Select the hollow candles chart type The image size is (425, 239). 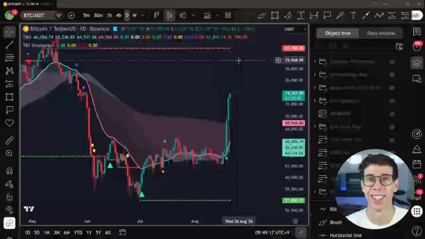click(x=183, y=16)
